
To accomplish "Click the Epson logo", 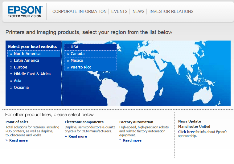I will click(x=25, y=12).
